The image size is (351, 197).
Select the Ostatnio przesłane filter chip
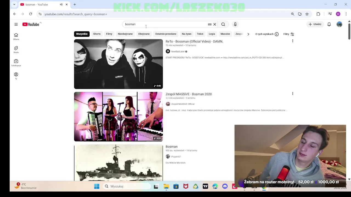pos(166,34)
